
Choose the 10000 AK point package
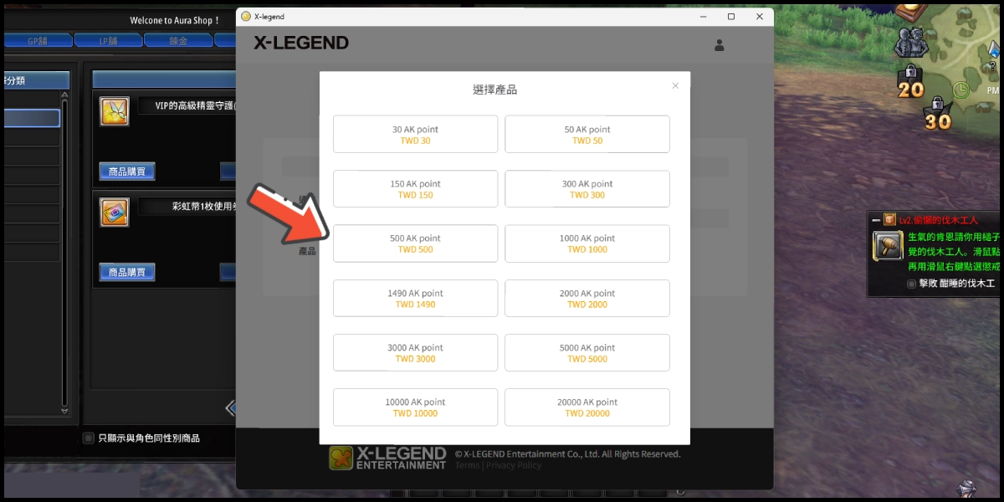coord(415,407)
